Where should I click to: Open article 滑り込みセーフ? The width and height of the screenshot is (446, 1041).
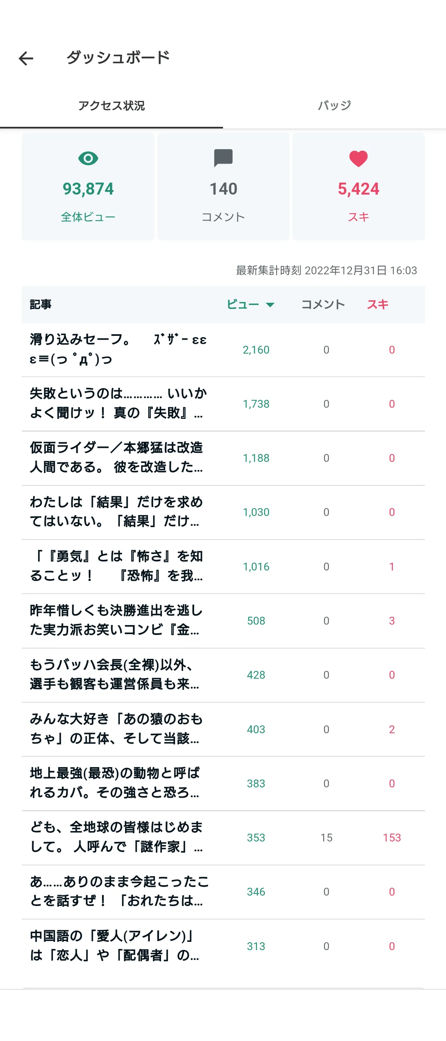223,349
